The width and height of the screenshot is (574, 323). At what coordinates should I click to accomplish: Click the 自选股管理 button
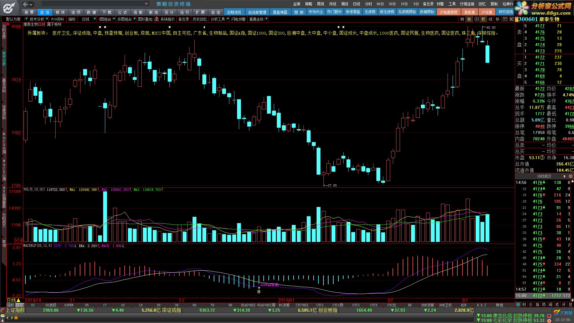coord(257,12)
